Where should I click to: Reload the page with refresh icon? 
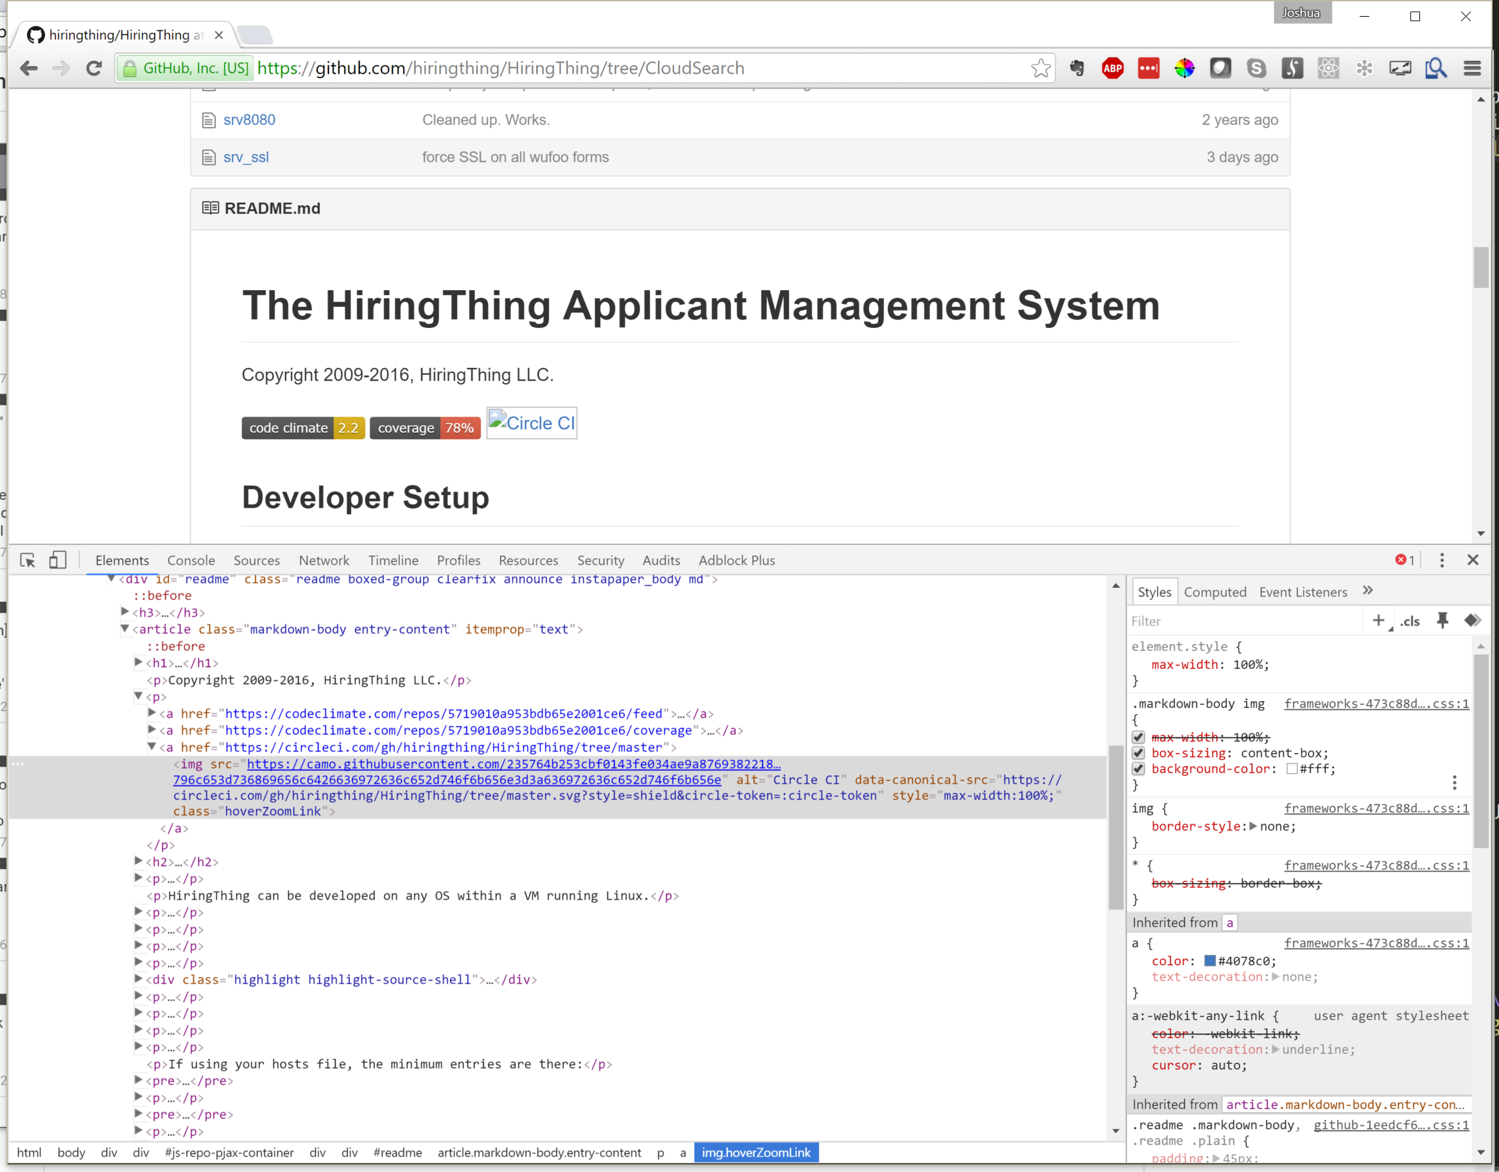(94, 68)
